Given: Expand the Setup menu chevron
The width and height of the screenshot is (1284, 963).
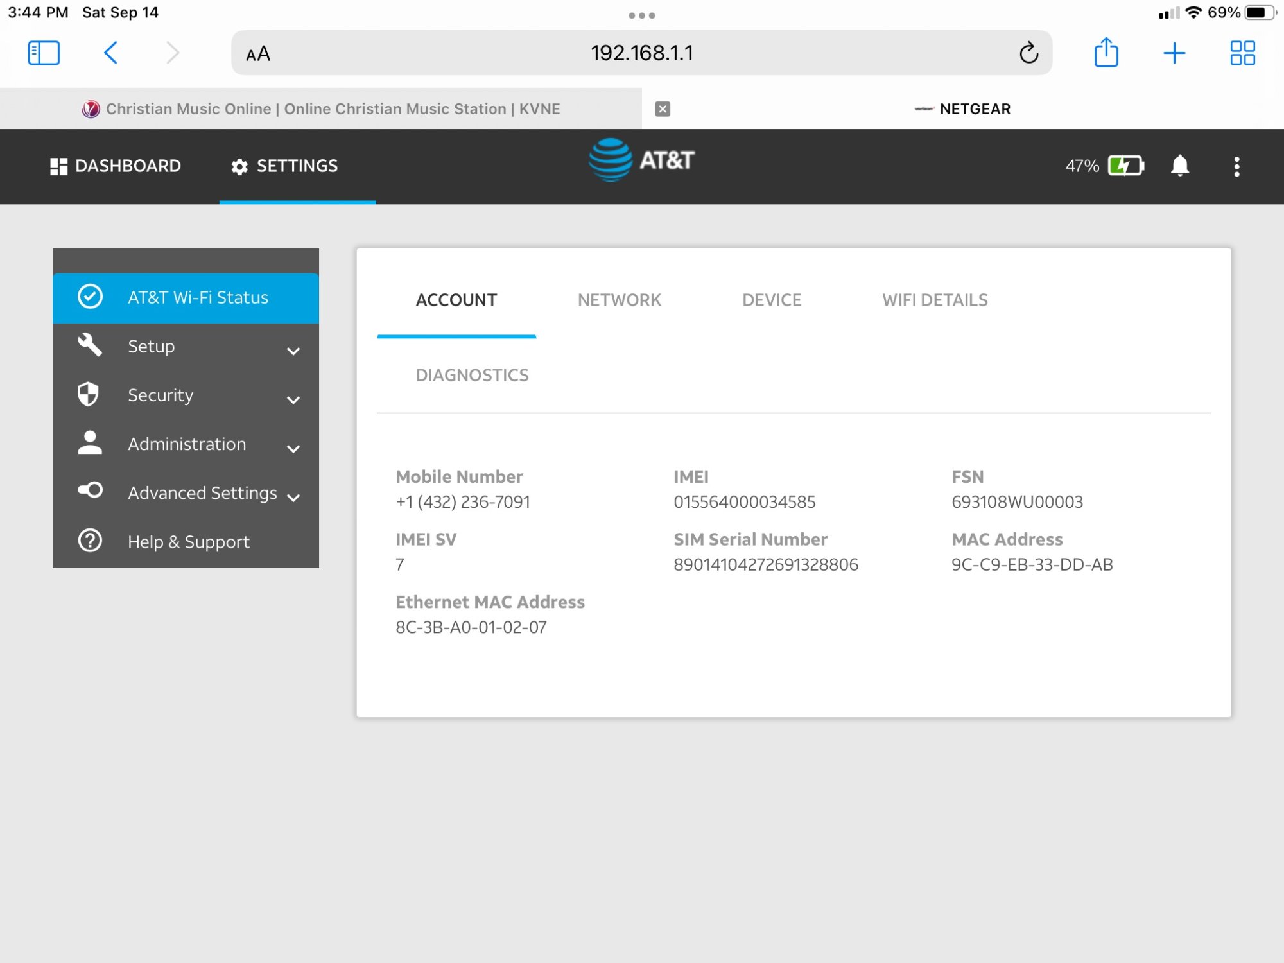Looking at the screenshot, I should click(x=293, y=351).
